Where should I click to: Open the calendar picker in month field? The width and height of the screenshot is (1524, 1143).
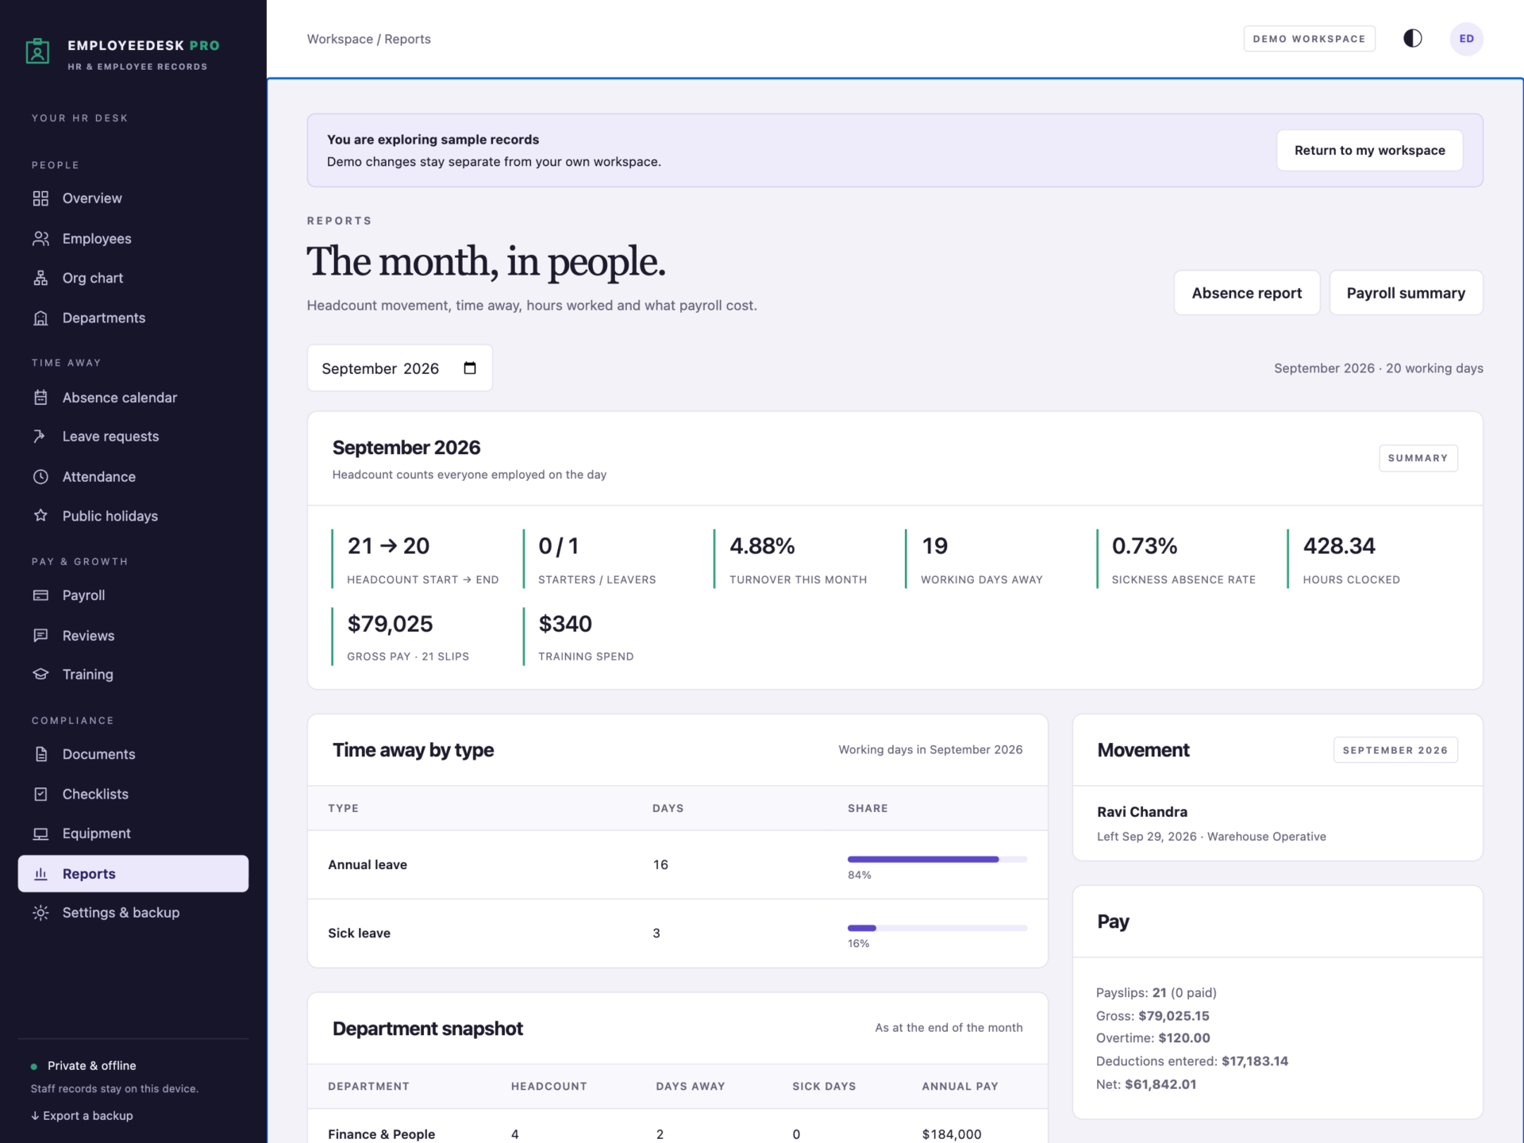(x=470, y=368)
